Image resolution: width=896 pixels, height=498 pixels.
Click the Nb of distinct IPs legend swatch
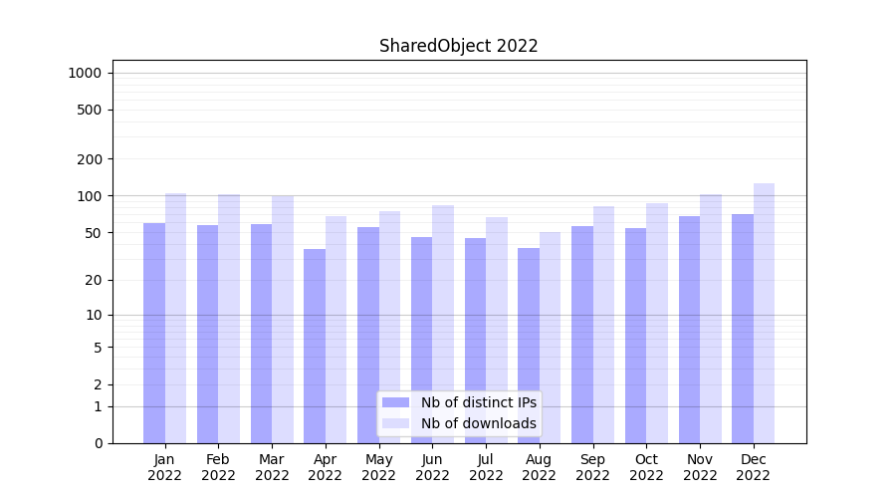coord(395,402)
